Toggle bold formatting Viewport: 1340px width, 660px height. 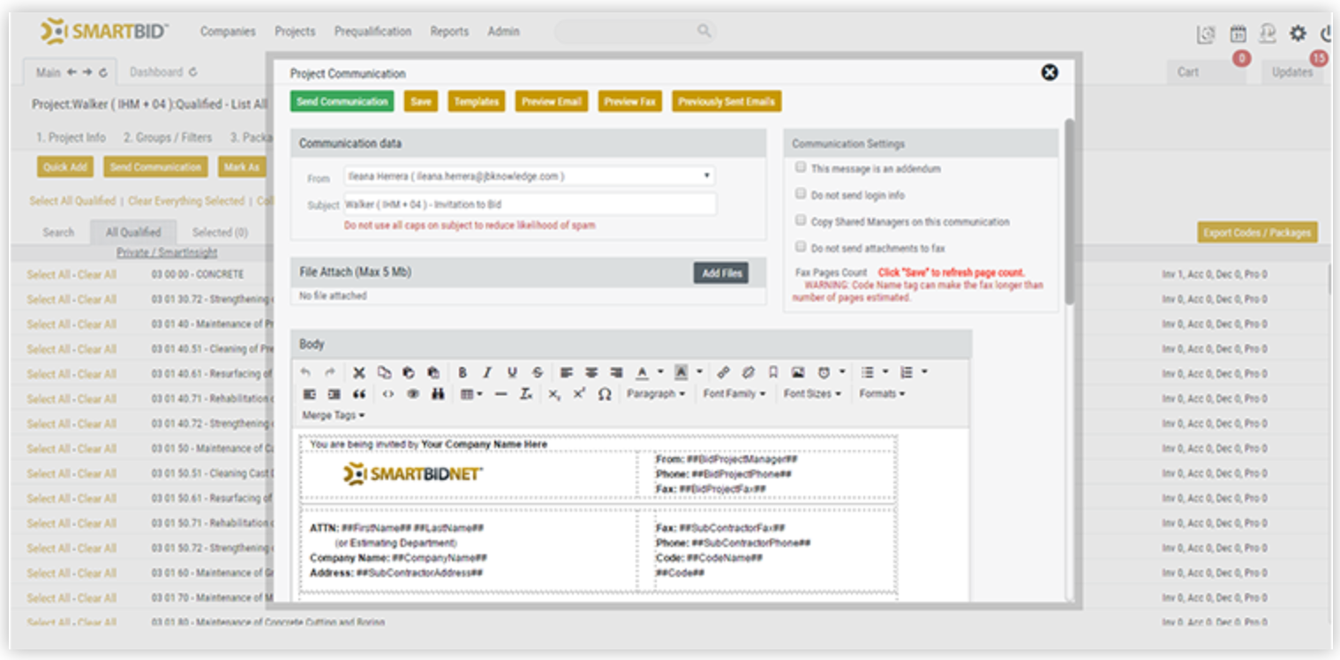tap(462, 372)
